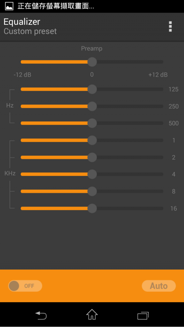Tap the Android home navigation icon
The width and height of the screenshot is (184, 327).
click(x=92, y=314)
